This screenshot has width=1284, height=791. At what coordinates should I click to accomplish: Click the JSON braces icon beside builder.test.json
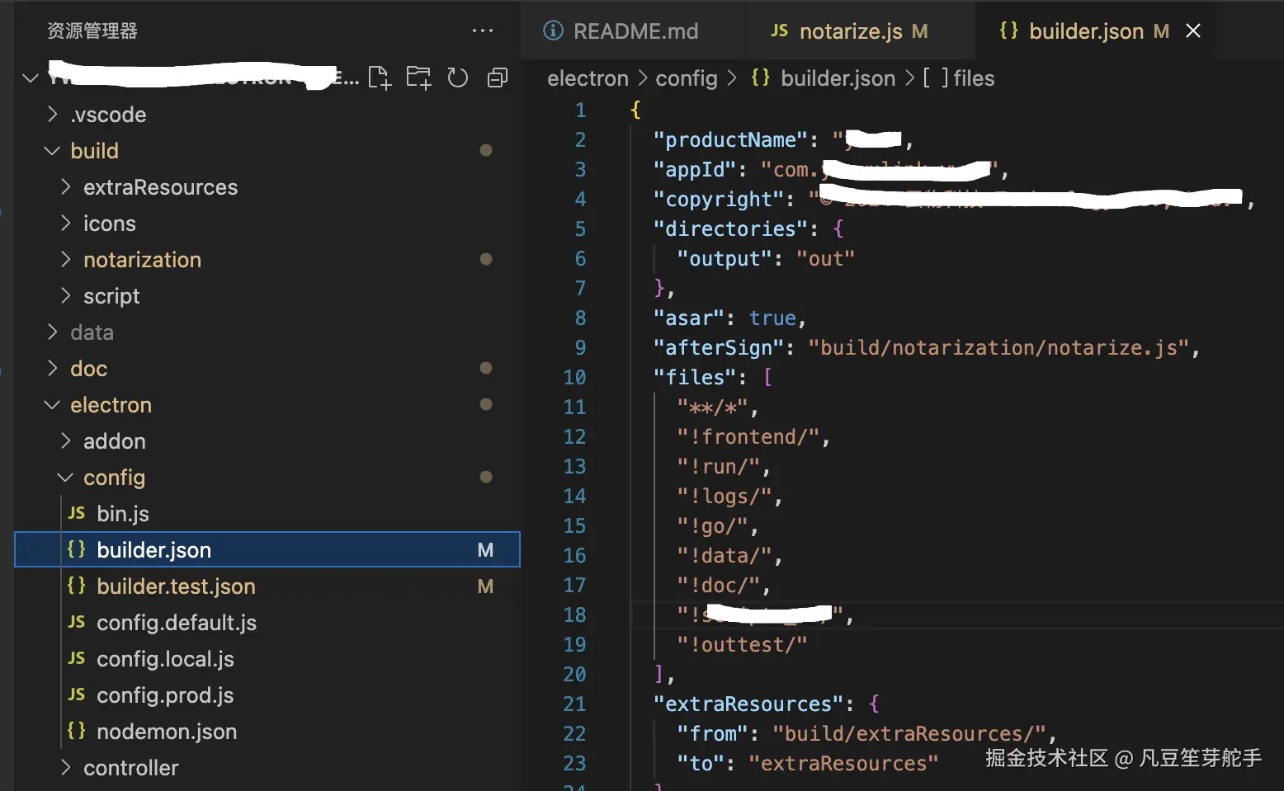coord(77,586)
